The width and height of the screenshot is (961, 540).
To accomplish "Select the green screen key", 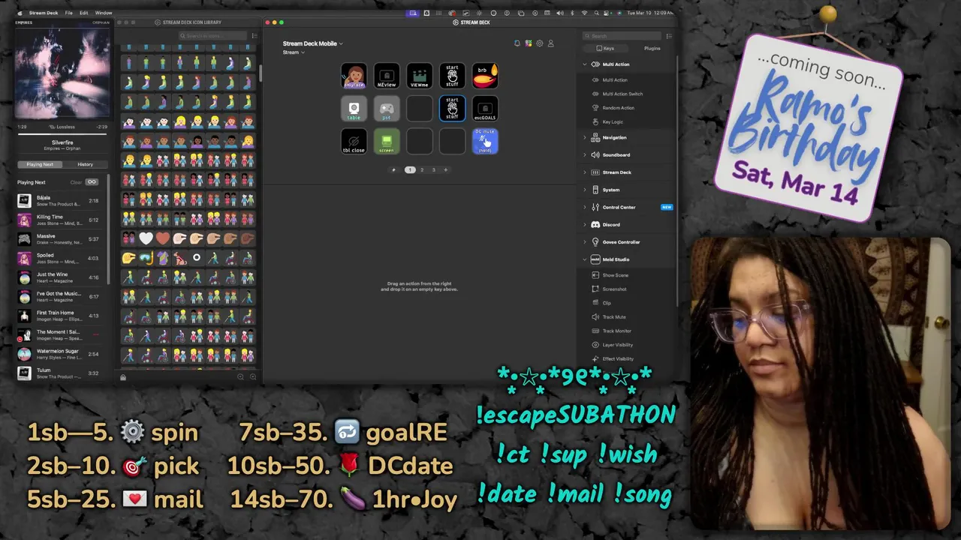I will pyautogui.click(x=387, y=141).
